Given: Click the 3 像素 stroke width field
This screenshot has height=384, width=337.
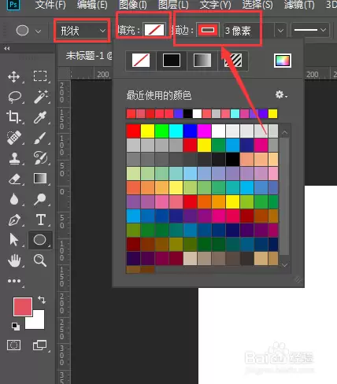Looking at the screenshot, I should coord(248,31).
